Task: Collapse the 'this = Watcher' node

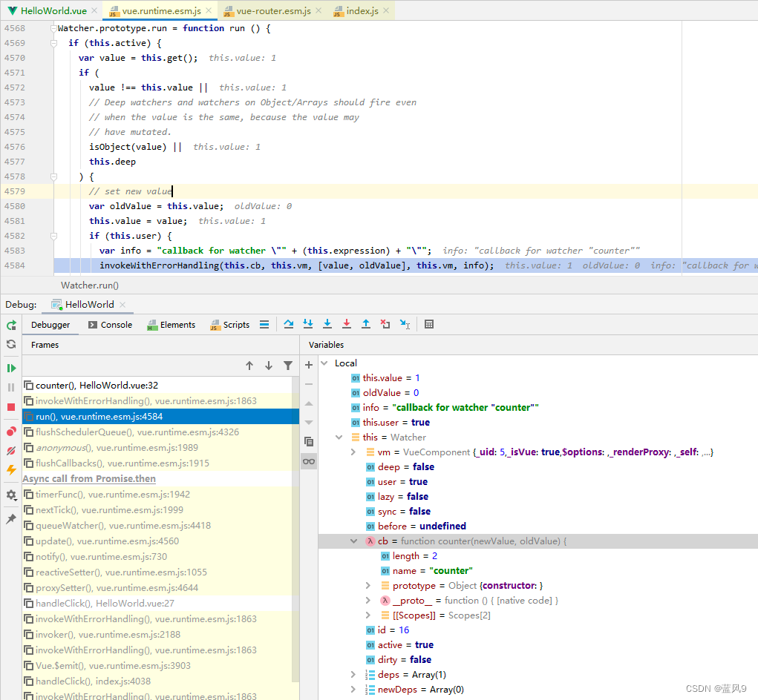Action: pyautogui.click(x=339, y=437)
